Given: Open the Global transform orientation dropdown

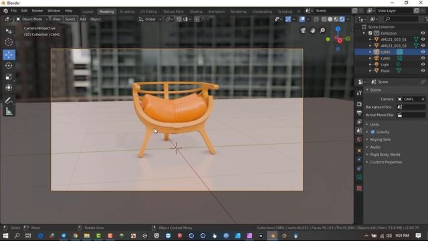Looking at the screenshot, I should coord(150,19).
